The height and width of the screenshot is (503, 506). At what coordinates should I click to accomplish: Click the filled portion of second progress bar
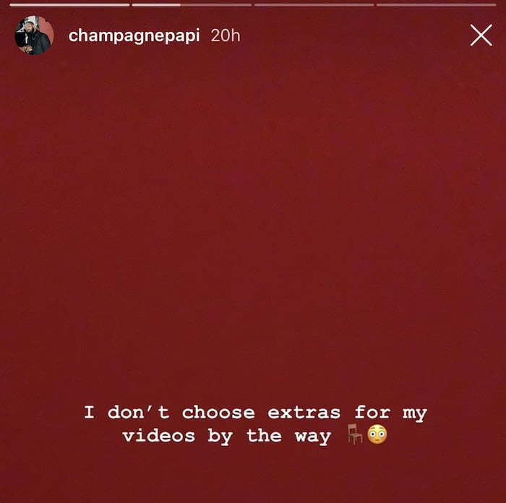click(156, 5)
